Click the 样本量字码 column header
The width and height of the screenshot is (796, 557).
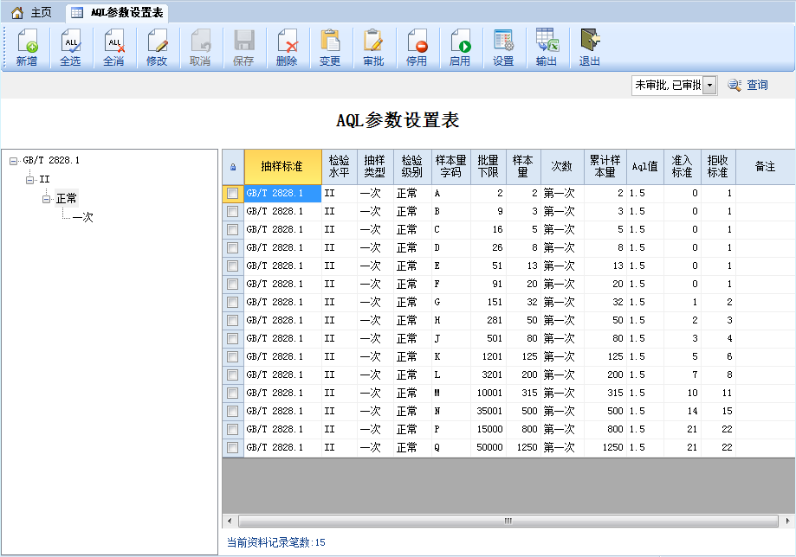(x=450, y=167)
